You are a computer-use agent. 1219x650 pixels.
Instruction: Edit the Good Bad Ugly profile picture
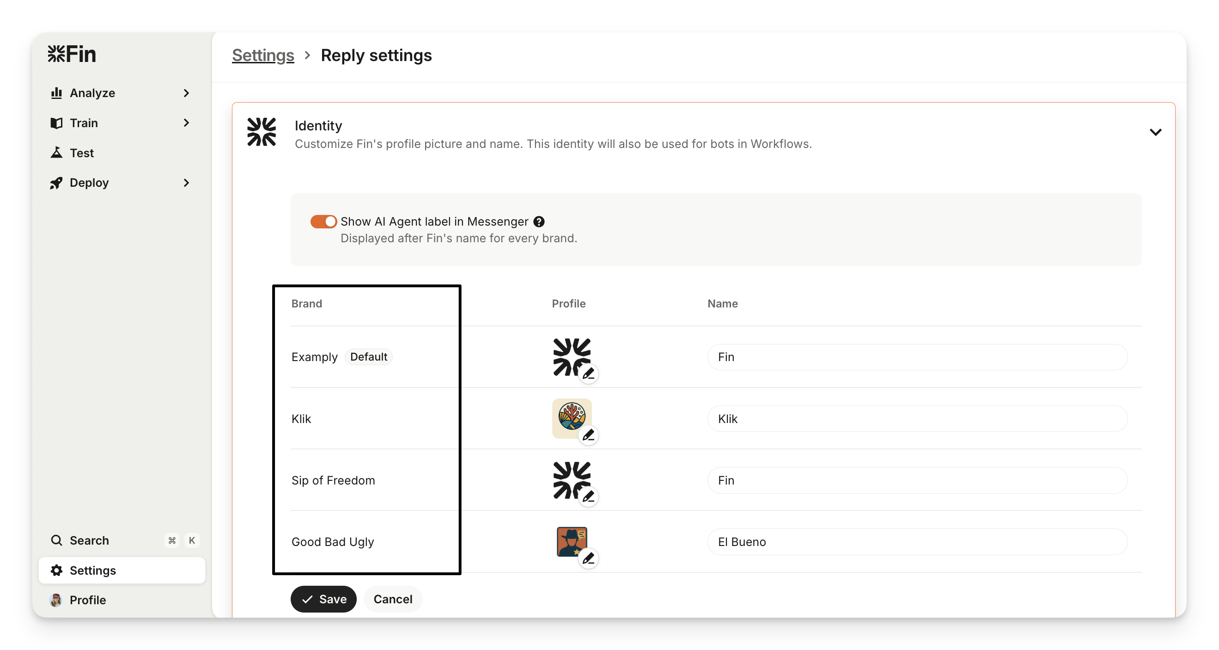pos(588,558)
